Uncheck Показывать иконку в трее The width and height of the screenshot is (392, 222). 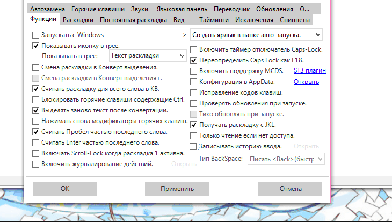point(35,46)
